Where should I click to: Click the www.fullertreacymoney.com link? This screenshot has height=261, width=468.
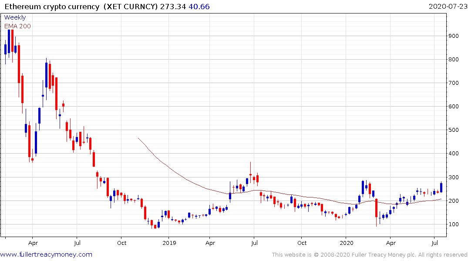[46, 254]
